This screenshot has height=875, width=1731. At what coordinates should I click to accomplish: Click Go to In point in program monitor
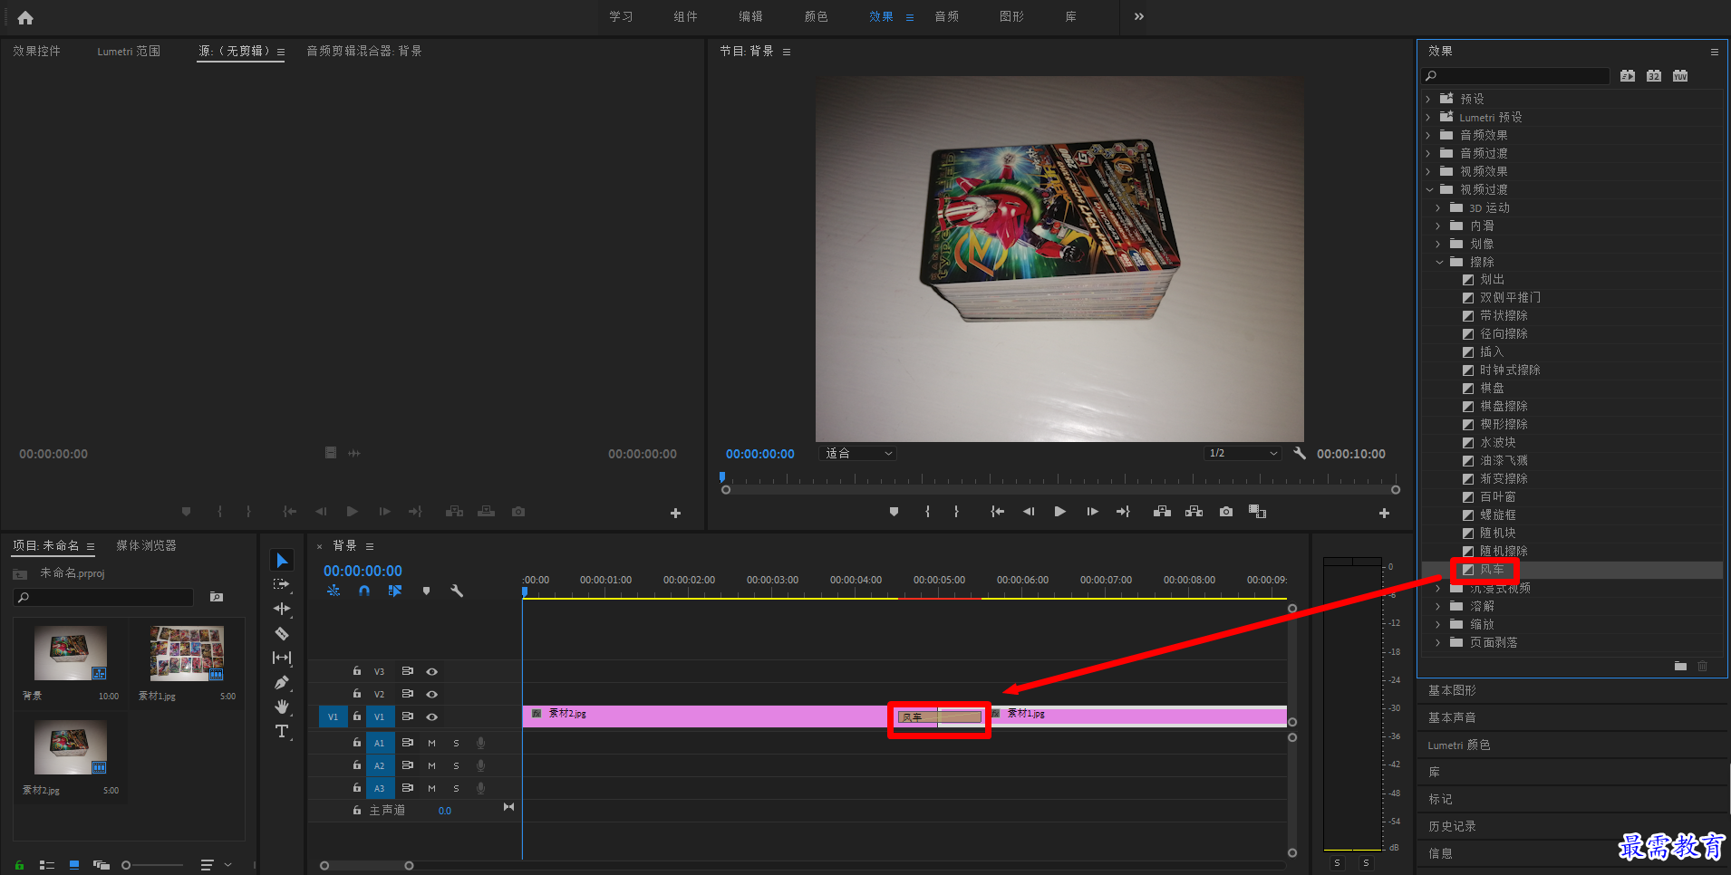click(997, 512)
